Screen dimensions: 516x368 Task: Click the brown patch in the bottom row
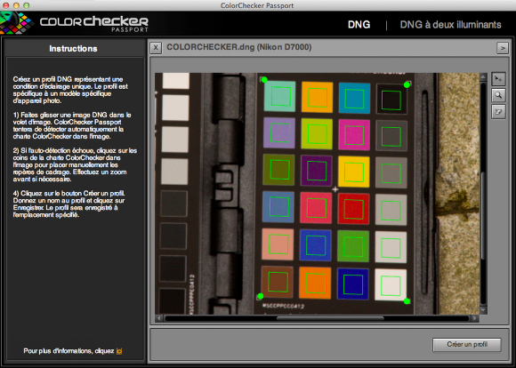[x=278, y=282]
